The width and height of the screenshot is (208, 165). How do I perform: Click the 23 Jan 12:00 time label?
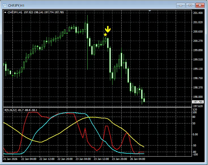pyautogui.click(x=103, y=159)
